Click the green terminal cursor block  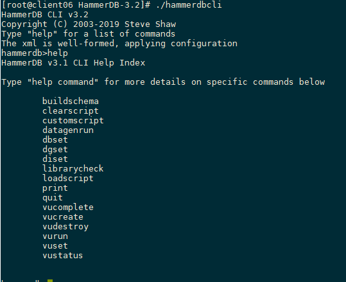click(x=50, y=281)
